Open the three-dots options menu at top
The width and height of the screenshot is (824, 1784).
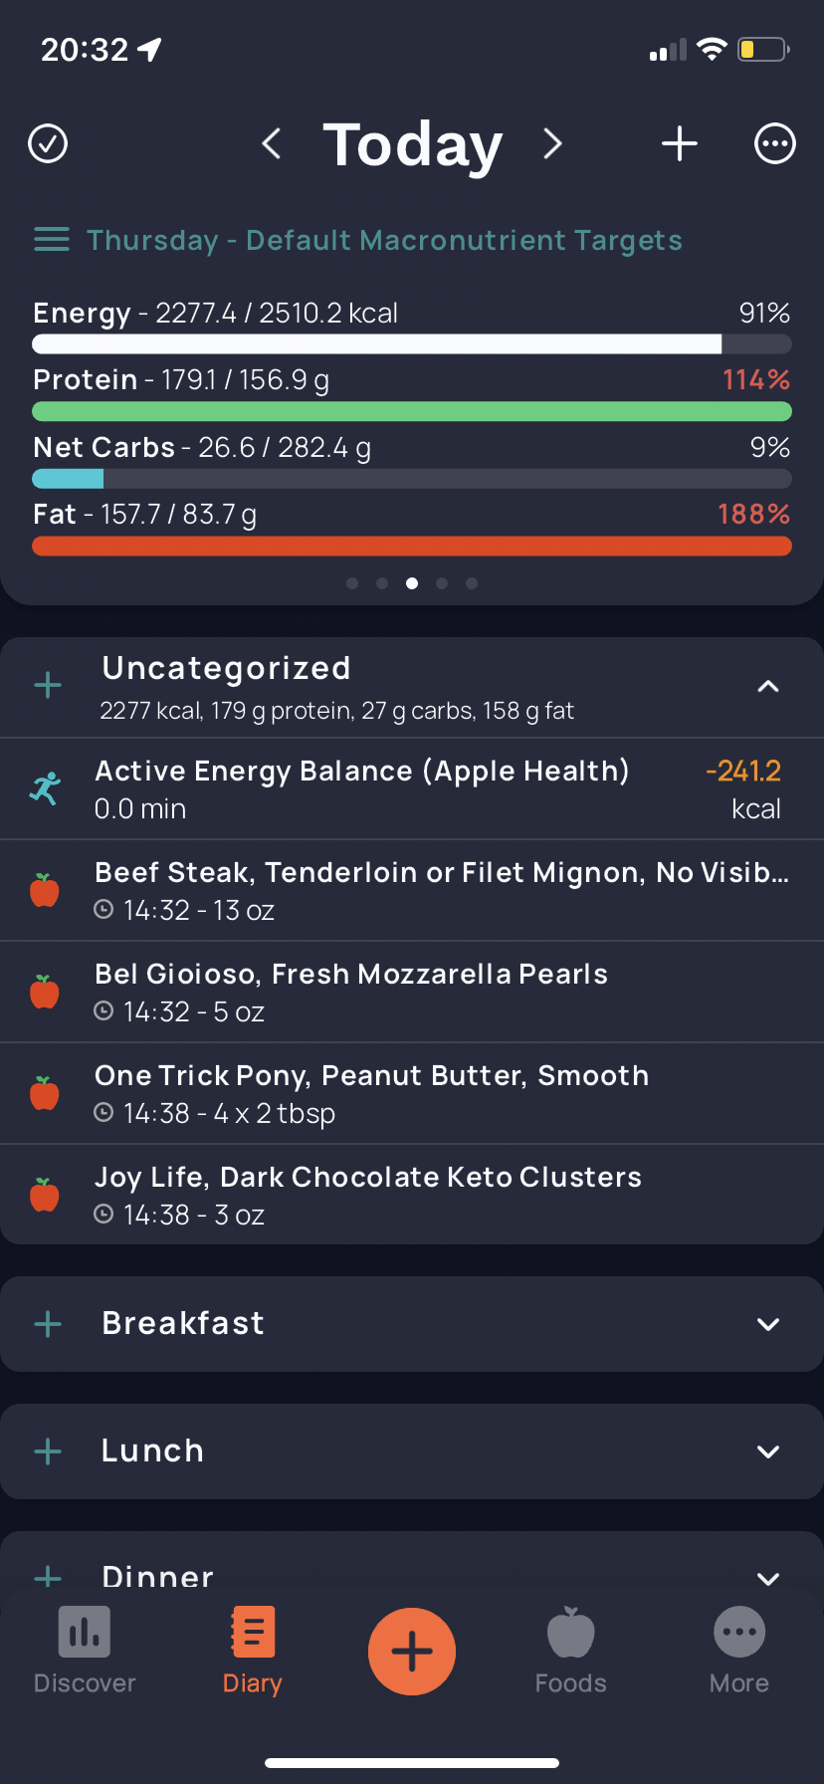(x=774, y=143)
